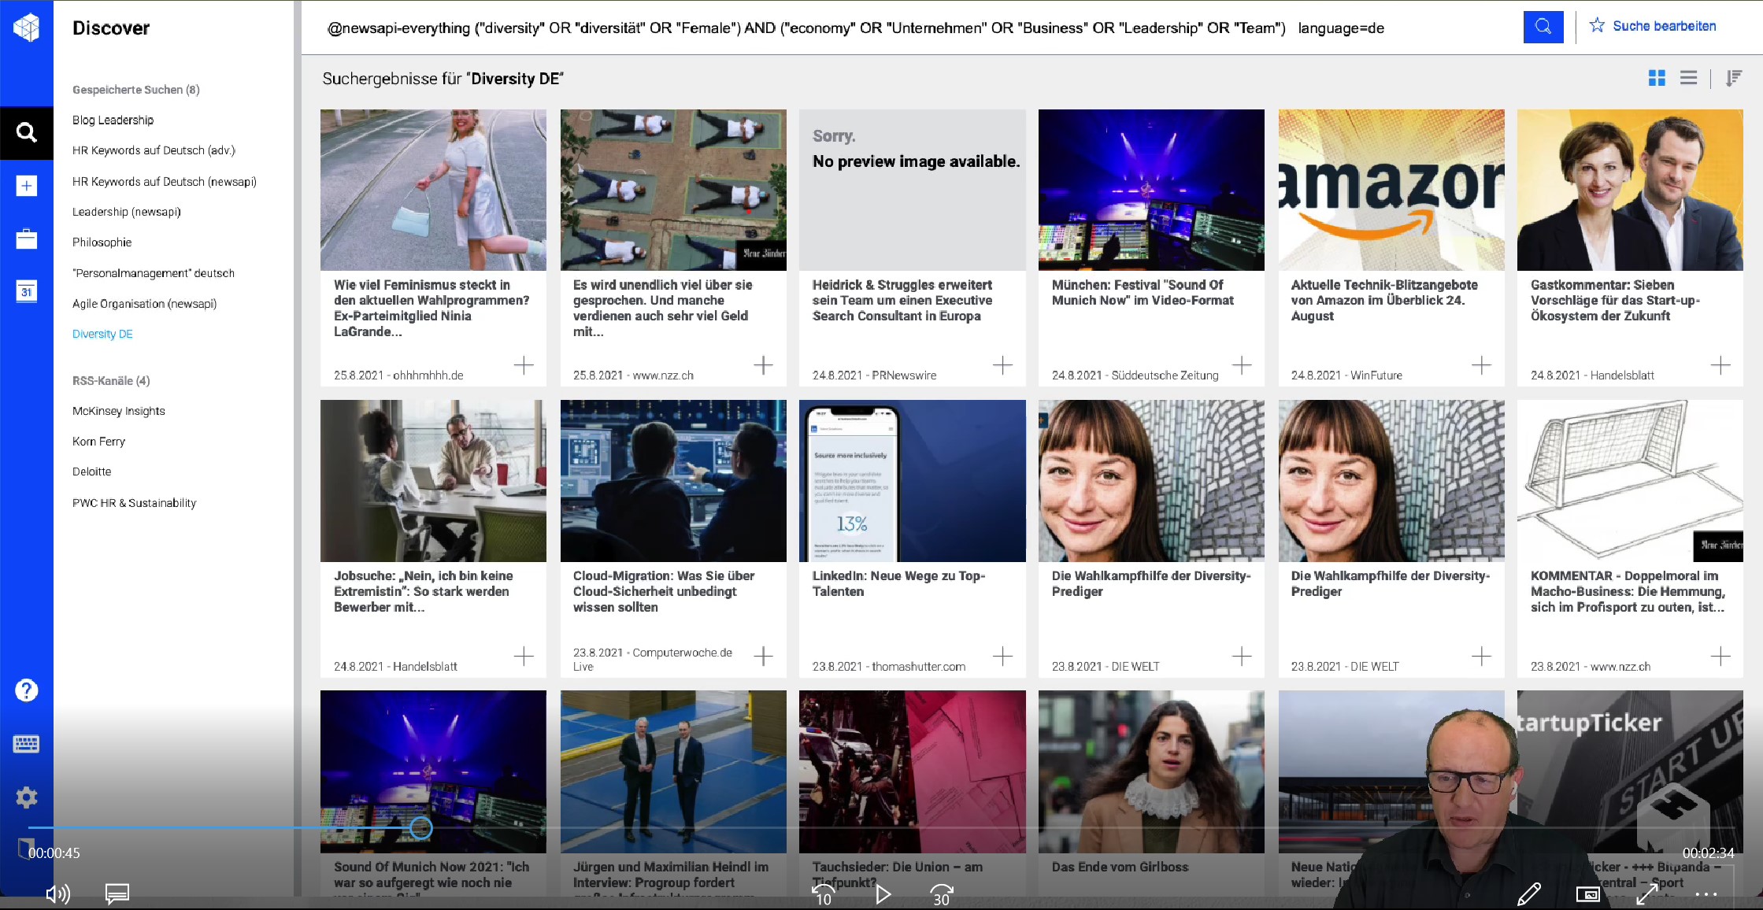Screen dimensions: 1763x910
Task: Open article Wie viel Feminismus steckt in
Action: point(431,308)
